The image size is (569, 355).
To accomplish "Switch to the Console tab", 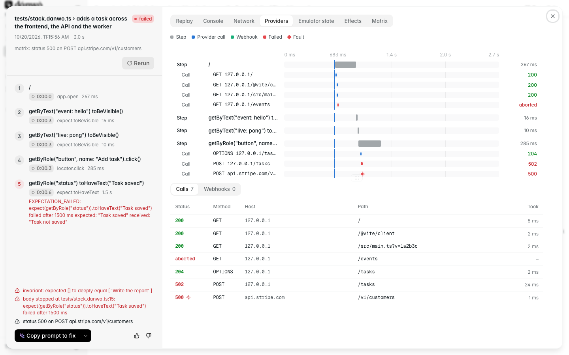I will coord(213,21).
